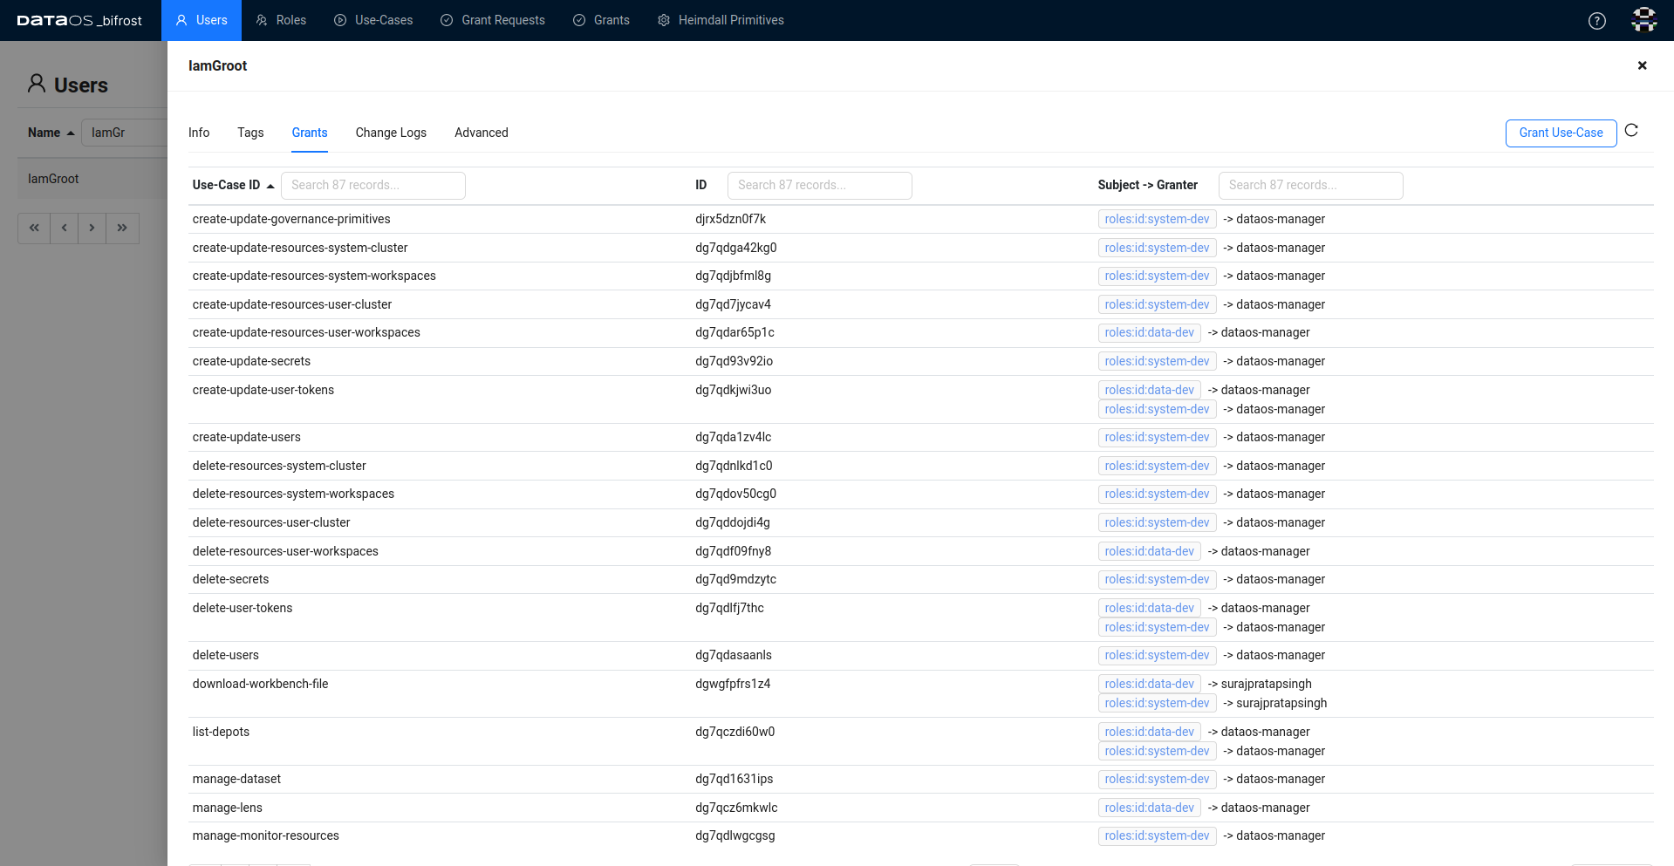
Task: Switch to the Info tab
Action: [x=199, y=133]
